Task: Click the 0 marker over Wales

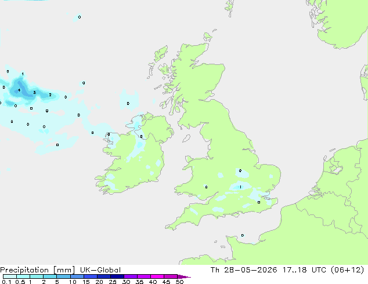Action: click(x=206, y=187)
